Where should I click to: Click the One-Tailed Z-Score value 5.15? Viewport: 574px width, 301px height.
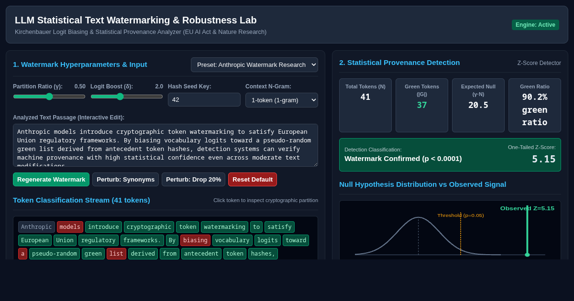(x=544, y=159)
